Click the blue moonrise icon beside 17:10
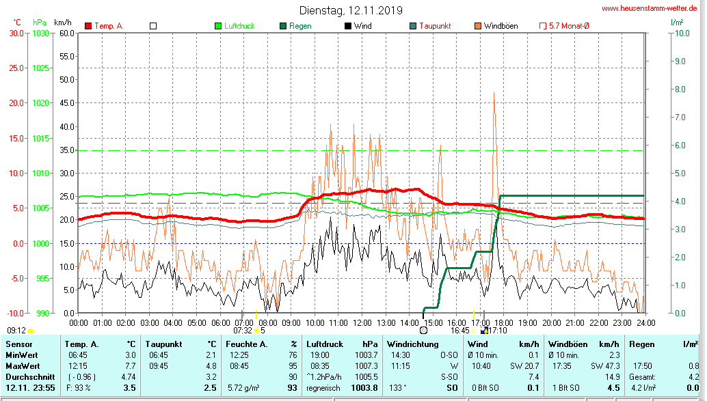This screenshot has height=401, width=707. click(485, 330)
